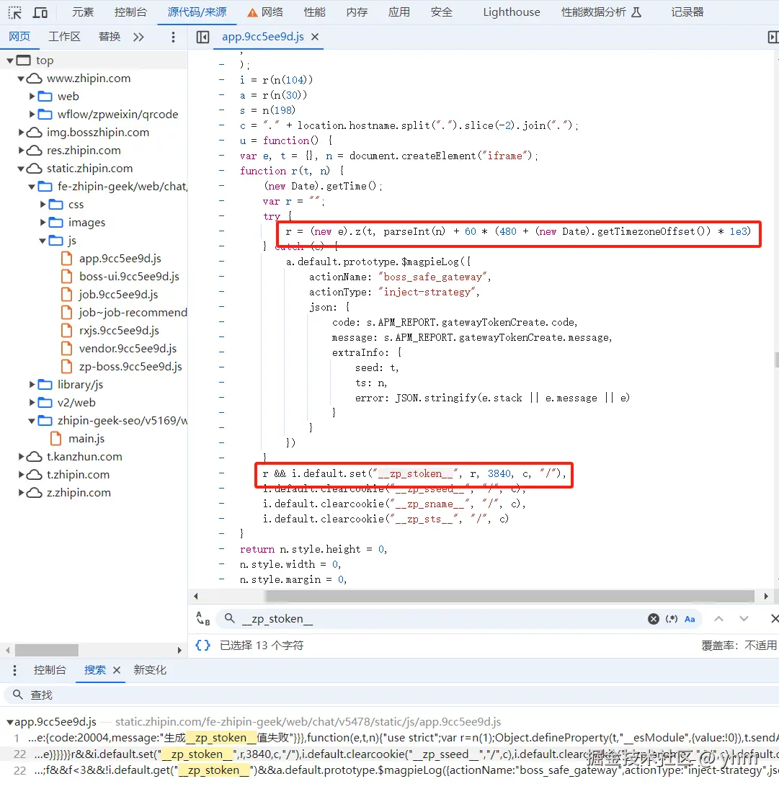The image size is (779, 789).
Task: Expand the z.zhipin.com domain
Action: point(21,493)
